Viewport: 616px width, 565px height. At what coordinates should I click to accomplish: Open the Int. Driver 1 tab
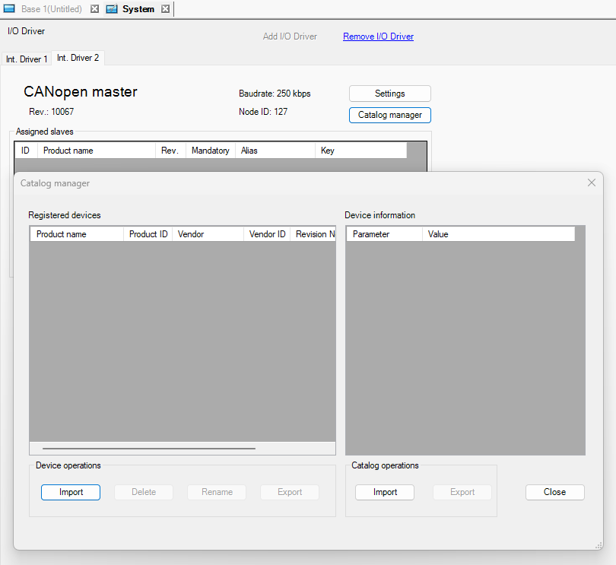[x=27, y=59]
